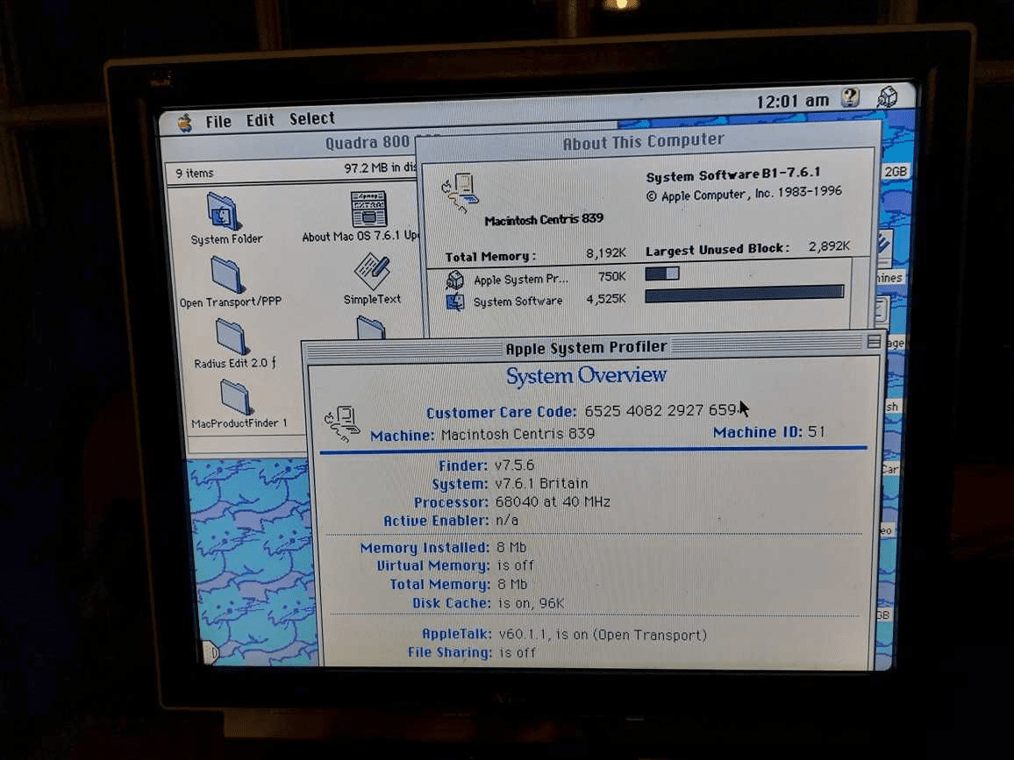Open the Apple menu
The height and width of the screenshot is (760, 1014).
184,122
